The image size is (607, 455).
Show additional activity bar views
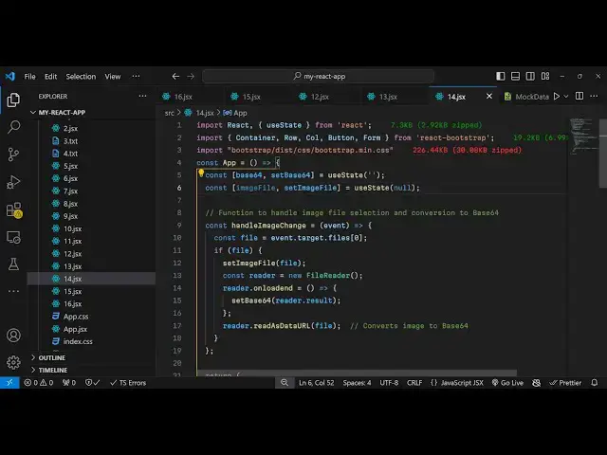pos(13,291)
